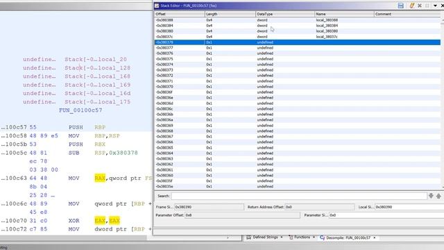Select stack row at offset -0x380360
Screen dimensions: 444x250
tap(298, 176)
